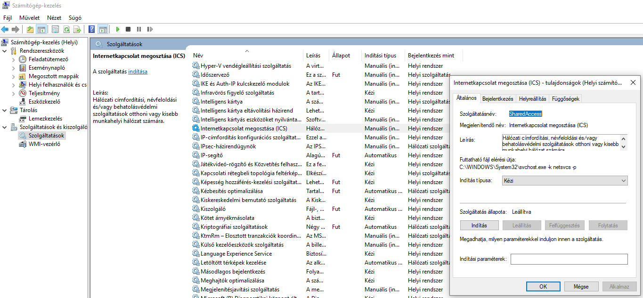This screenshot has height=298, width=643.
Task: Expand the Feladatütemező tree node
Action: 14,59
